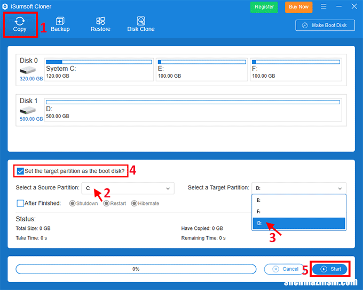Click the Total Size: 0 GB status text

33,228
